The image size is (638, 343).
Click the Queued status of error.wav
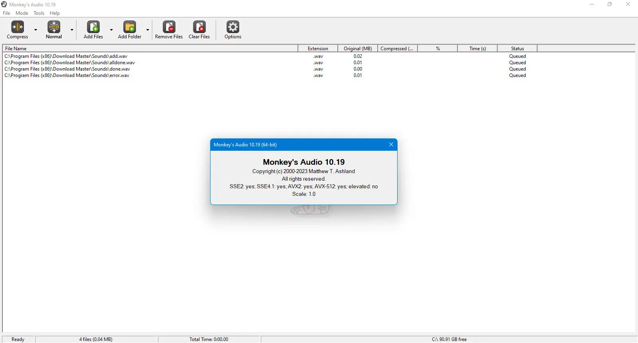pos(518,75)
